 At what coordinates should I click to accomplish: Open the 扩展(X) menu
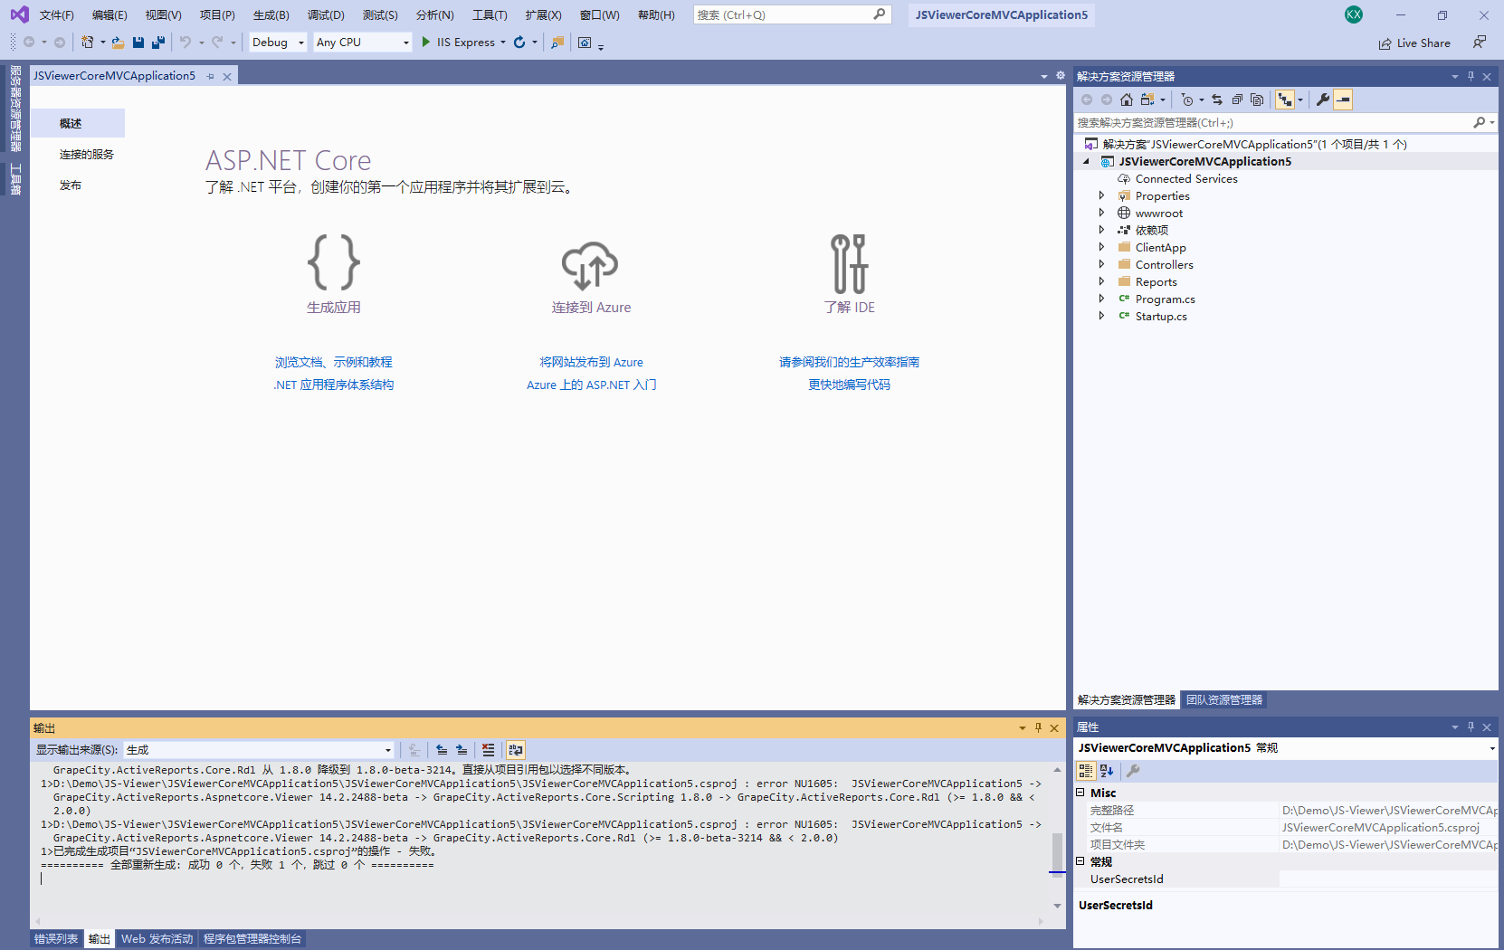(x=543, y=14)
